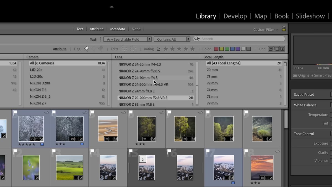Open the Slideshow module

pos(310,16)
